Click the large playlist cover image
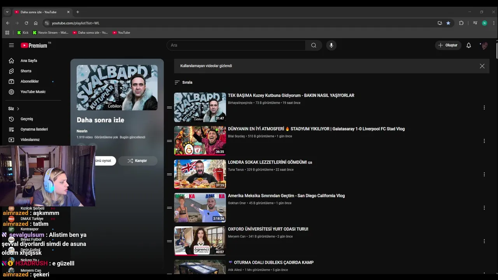 [117, 87]
